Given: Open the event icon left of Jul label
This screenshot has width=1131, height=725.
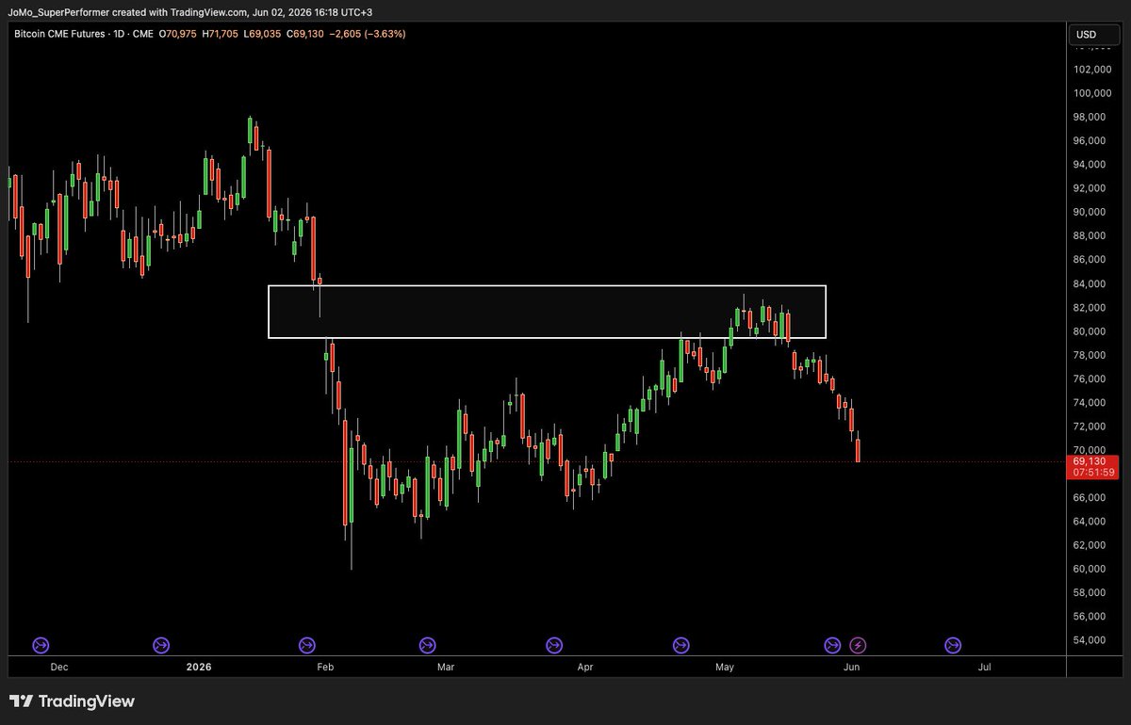Looking at the screenshot, I should 953,645.
